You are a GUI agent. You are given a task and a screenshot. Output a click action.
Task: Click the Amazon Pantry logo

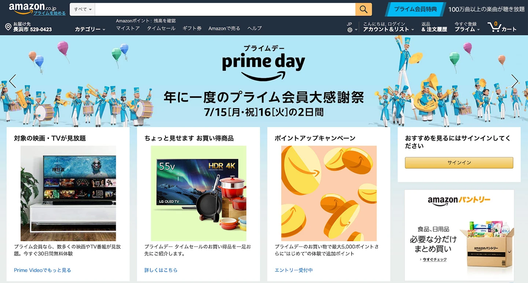[459, 201]
